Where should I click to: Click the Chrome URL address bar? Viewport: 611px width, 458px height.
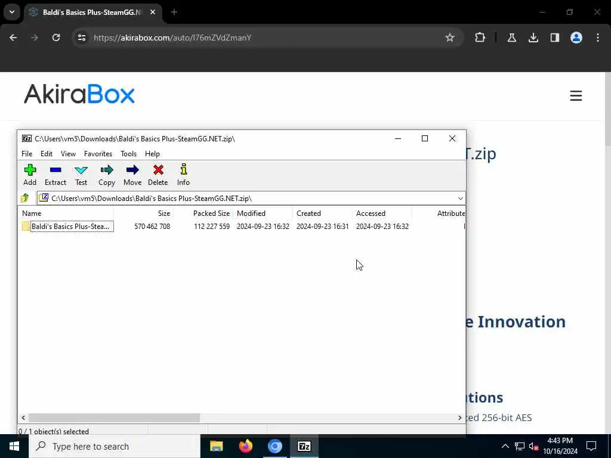click(267, 38)
